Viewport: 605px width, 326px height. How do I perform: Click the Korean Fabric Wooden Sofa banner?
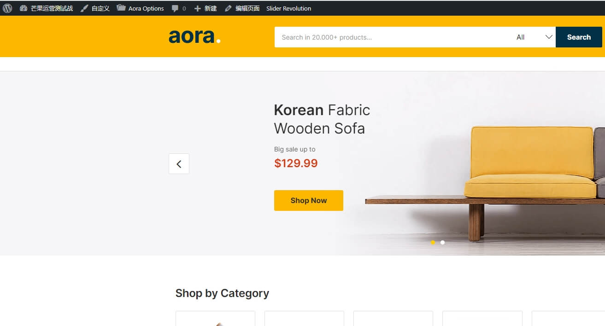coord(322,119)
